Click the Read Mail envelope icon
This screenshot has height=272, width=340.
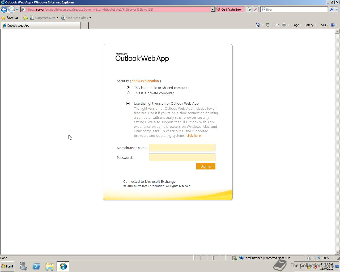[277, 25]
